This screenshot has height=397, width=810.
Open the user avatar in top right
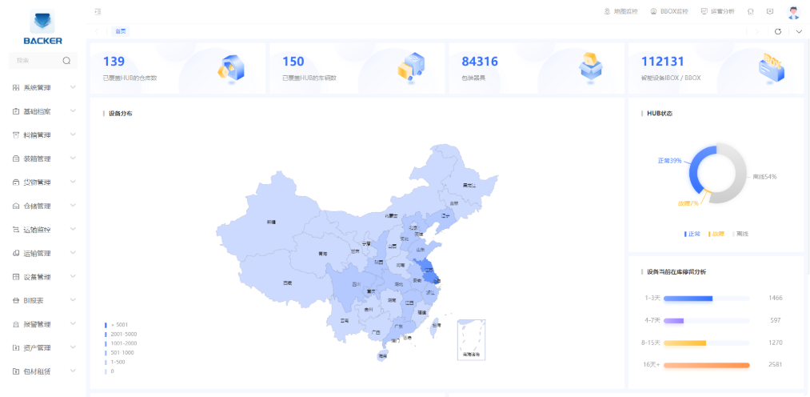pos(793,12)
